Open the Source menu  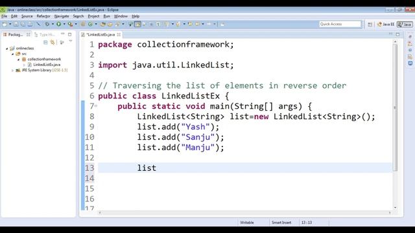point(27,16)
